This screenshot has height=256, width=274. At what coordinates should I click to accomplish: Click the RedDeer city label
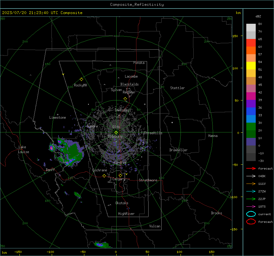(129, 92)
